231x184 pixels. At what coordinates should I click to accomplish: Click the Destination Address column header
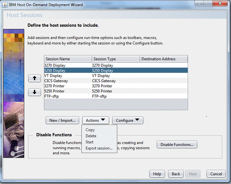164,59
